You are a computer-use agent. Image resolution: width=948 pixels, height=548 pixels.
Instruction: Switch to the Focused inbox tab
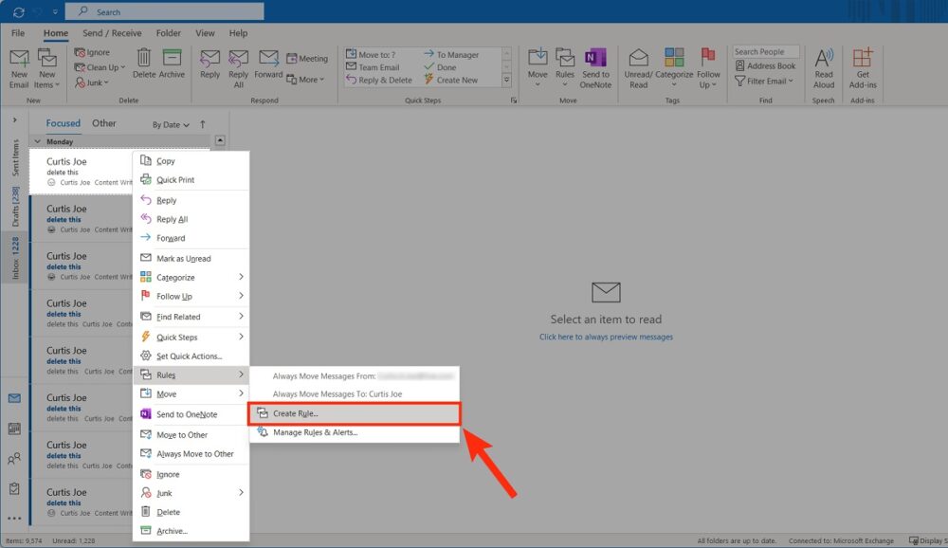[63, 122]
